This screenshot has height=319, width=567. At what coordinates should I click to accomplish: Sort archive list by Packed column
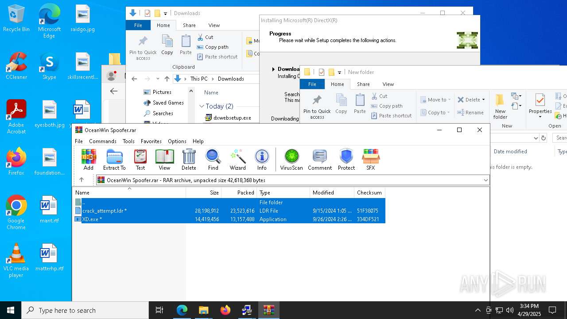click(239, 193)
